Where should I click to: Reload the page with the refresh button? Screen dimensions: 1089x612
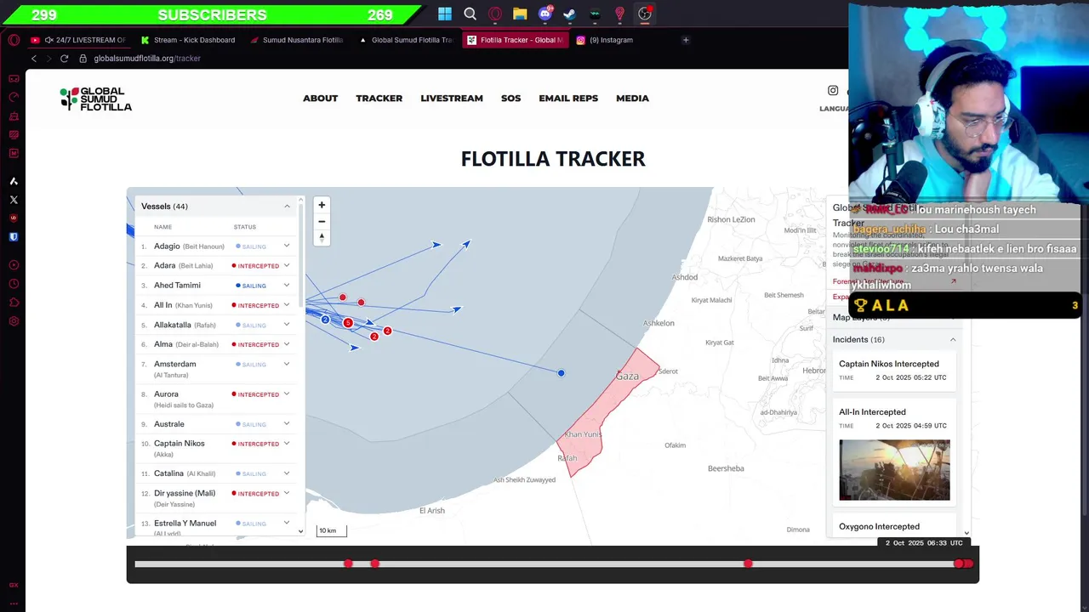pyautogui.click(x=64, y=59)
